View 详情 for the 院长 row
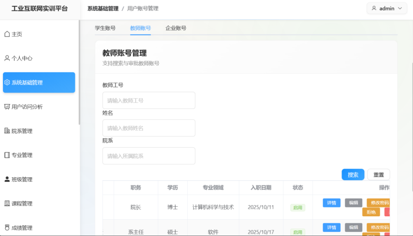 tap(332, 203)
